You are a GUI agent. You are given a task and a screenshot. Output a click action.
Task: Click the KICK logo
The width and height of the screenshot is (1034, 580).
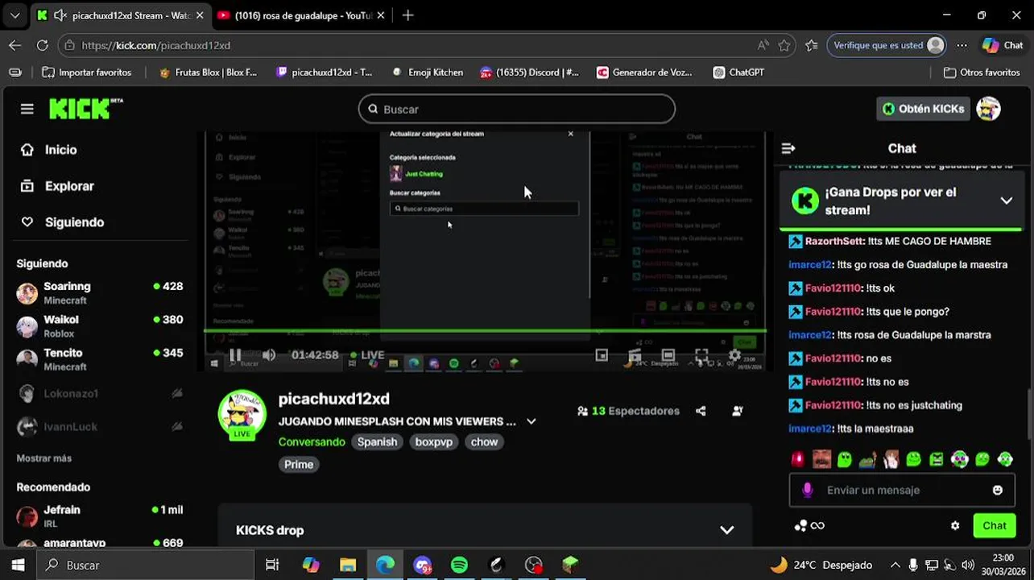click(85, 109)
